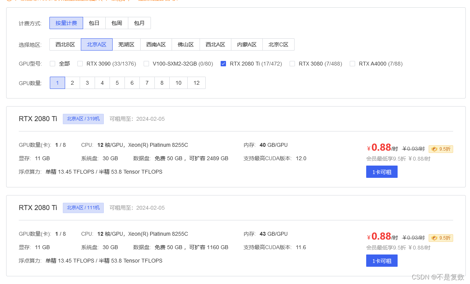Click the 40 GB/GPU memory value
The image size is (470, 284).
point(273,145)
